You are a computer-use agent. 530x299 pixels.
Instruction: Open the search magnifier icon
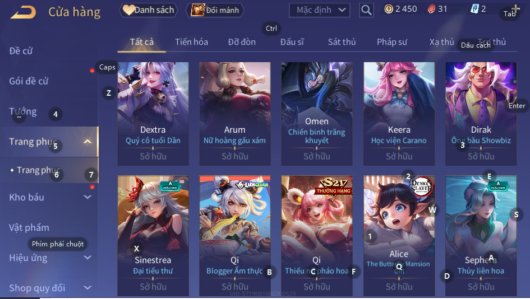366,11
